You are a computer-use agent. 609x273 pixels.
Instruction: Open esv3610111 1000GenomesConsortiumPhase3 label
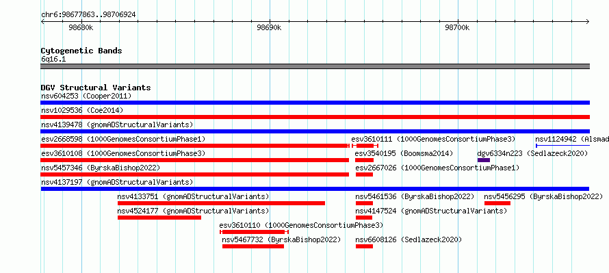[433, 139]
